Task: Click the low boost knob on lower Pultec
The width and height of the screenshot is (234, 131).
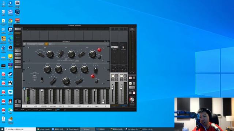Action: (48, 69)
